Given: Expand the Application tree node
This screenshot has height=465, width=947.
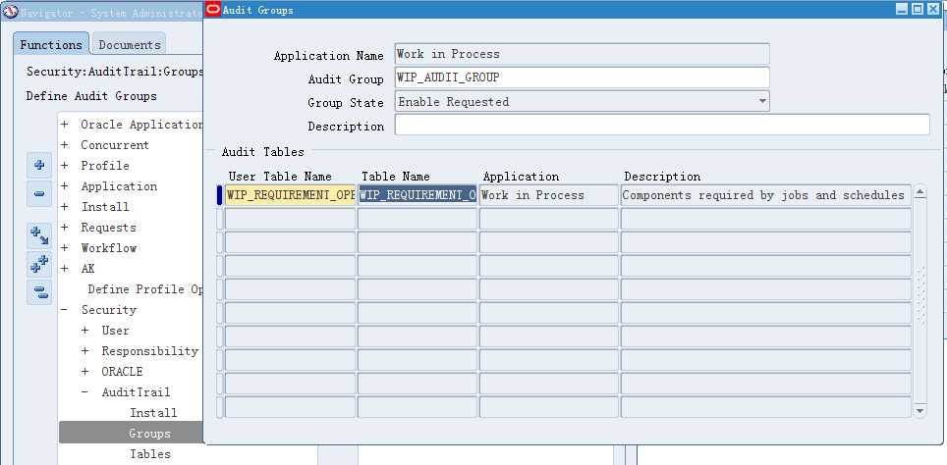Looking at the screenshot, I should tap(65, 186).
